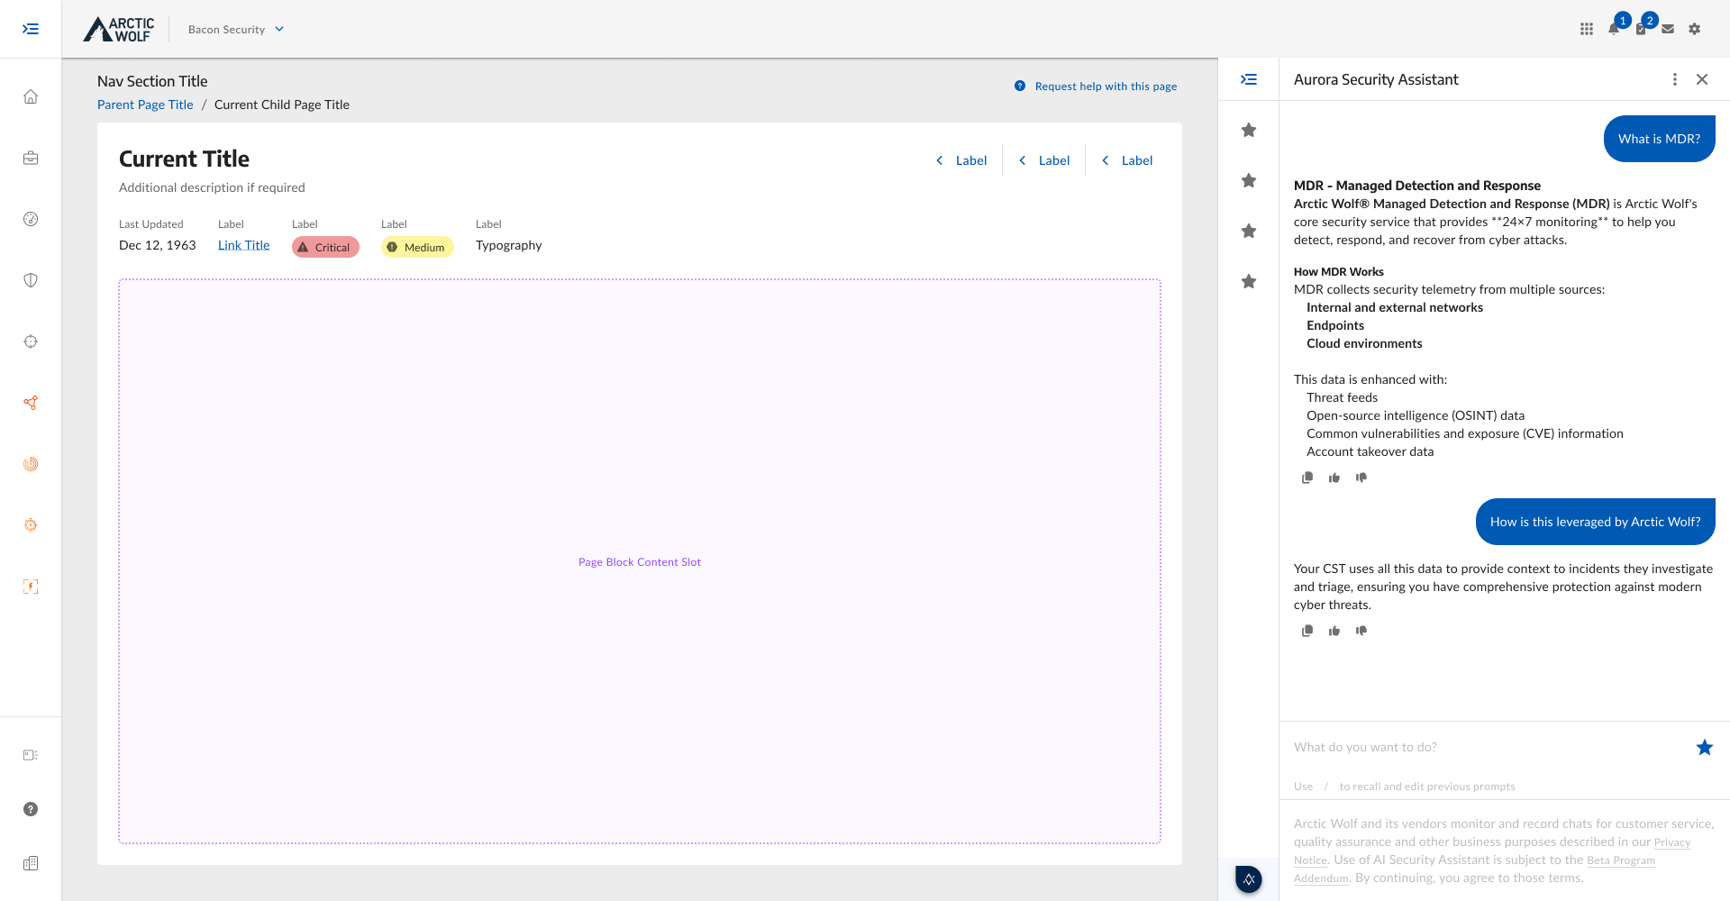The image size is (1730, 901).
Task: Click 'Internal and external networks' list item
Action: (1395, 307)
